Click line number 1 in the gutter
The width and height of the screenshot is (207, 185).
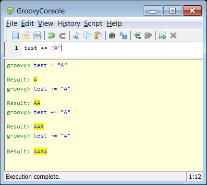point(16,48)
